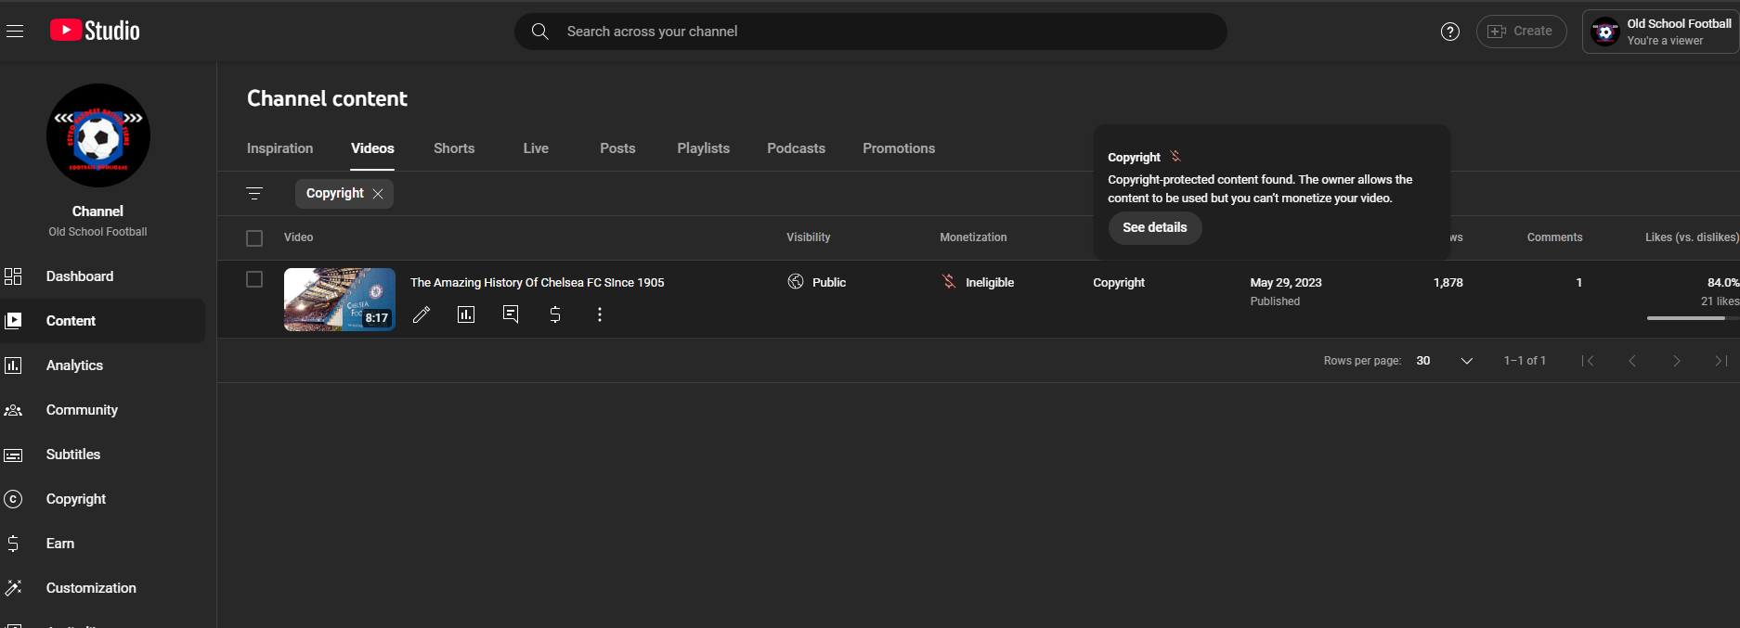Switch to the Videos tab
1740x628 pixels.
(x=372, y=148)
